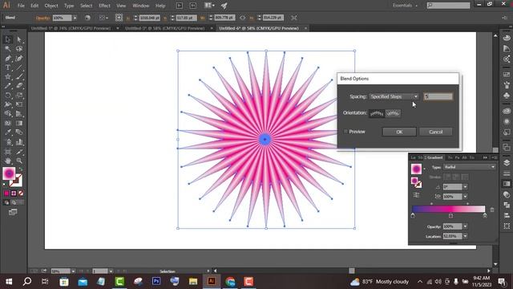Select the Selection tool in the toolbox

(x=8, y=39)
